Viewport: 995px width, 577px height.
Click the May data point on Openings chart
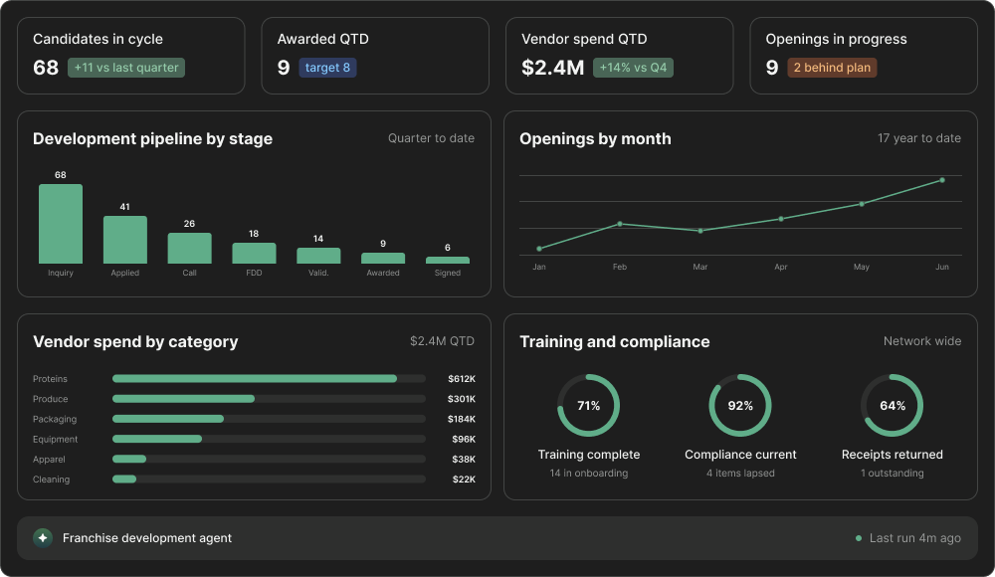(x=862, y=204)
